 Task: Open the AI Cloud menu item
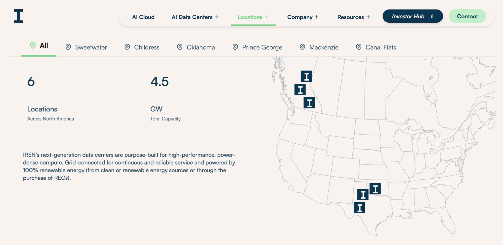click(x=143, y=17)
